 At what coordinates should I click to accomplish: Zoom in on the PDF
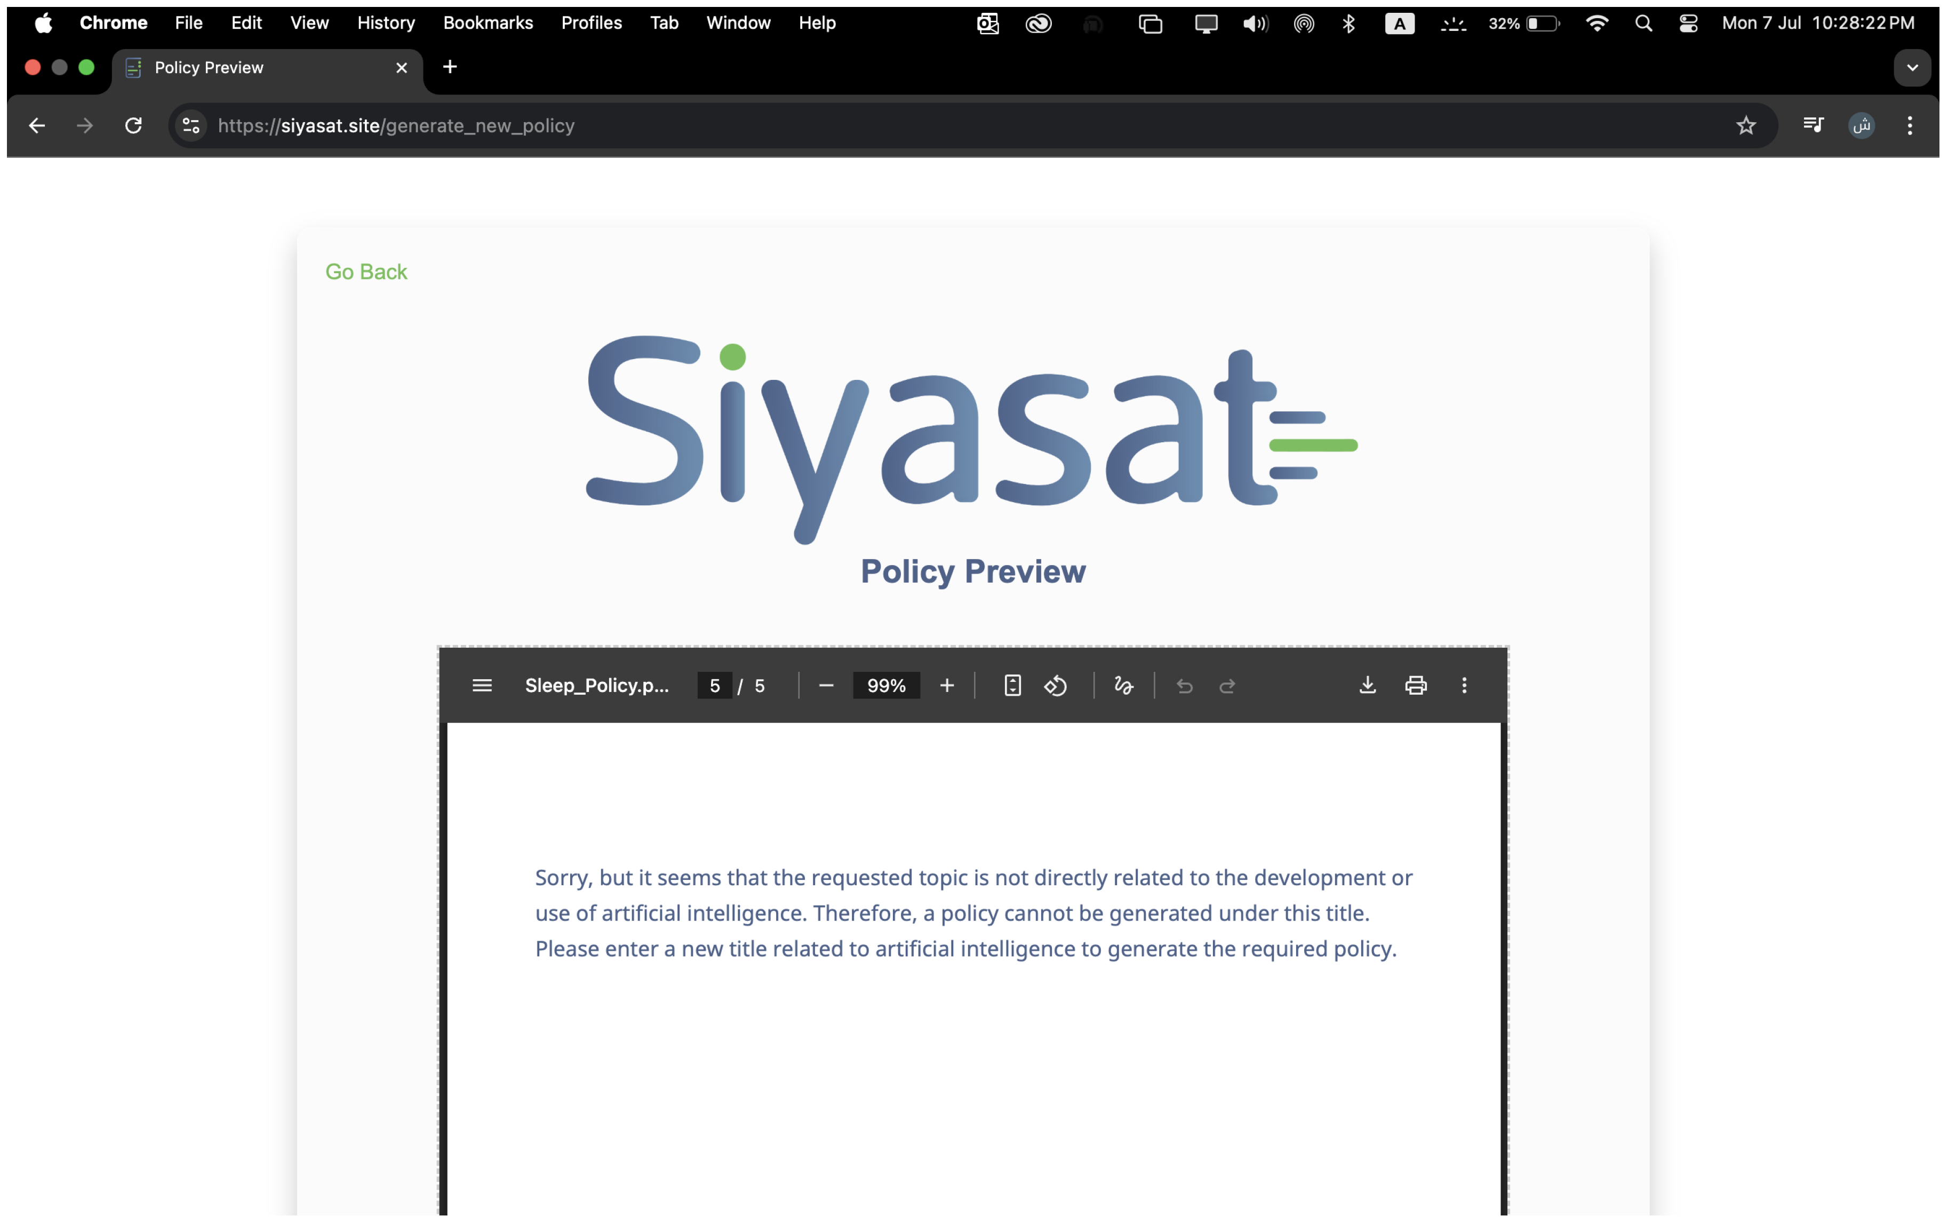point(946,685)
